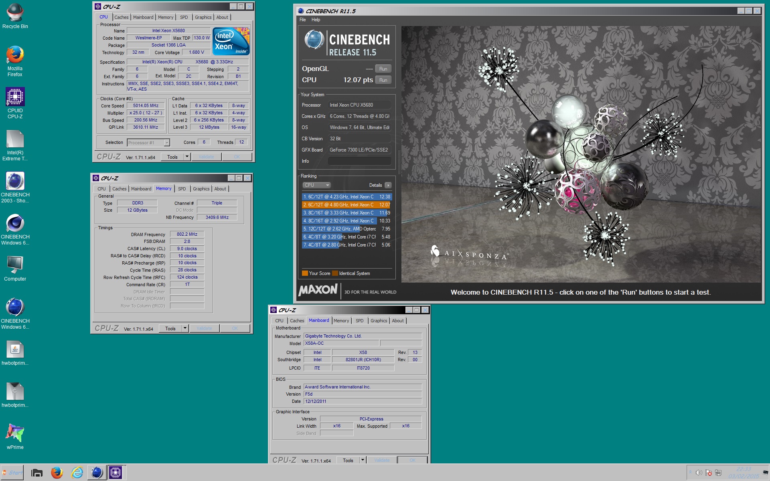
Task: Click the Cinebench title bar icon
Action: [x=301, y=11]
